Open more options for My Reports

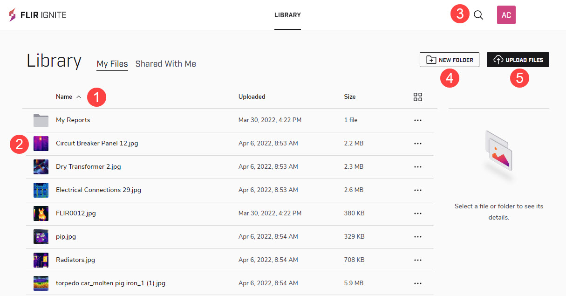[x=418, y=120]
